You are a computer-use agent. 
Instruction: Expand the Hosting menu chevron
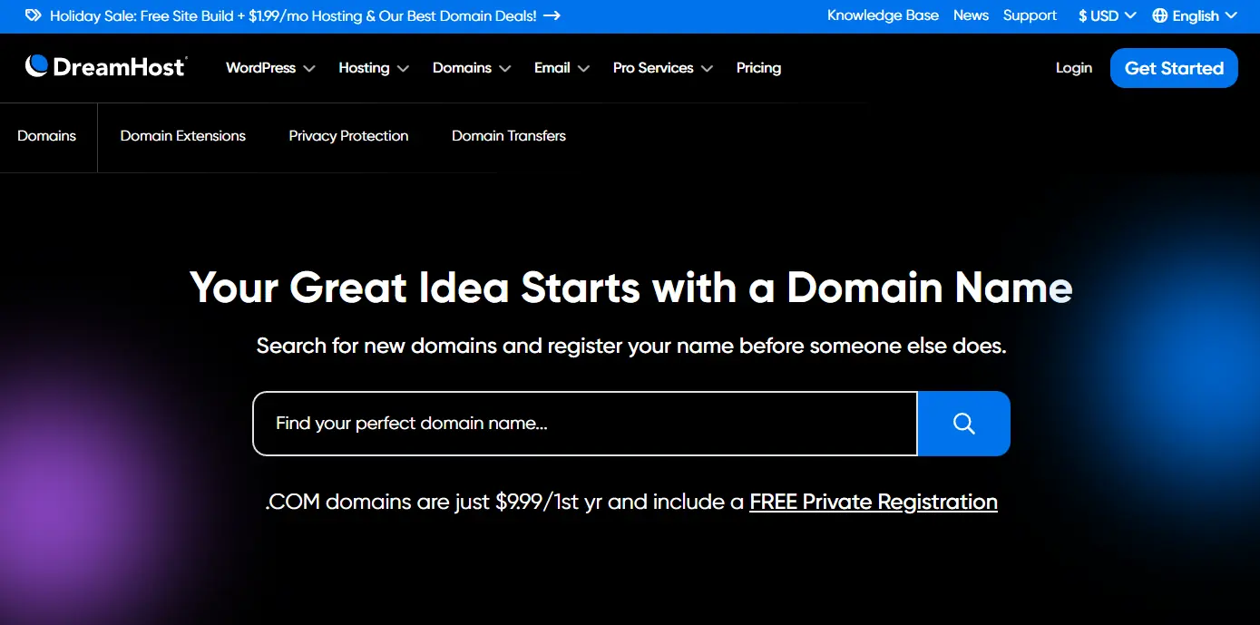point(403,69)
